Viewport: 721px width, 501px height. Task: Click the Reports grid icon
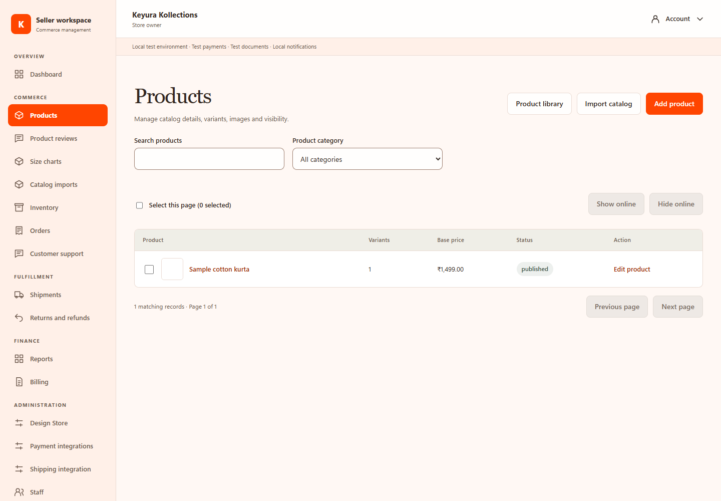(x=19, y=359)
